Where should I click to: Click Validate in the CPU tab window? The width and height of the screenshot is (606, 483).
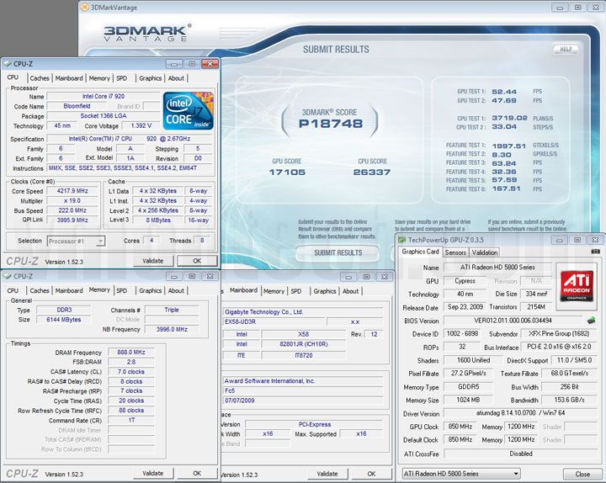pyautogui.click(x=152, y=261)
